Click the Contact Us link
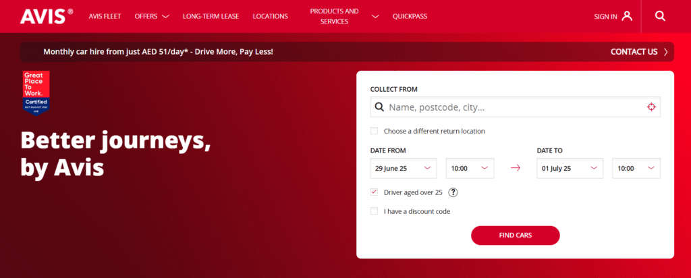 pyautogui.click(x=634, y=52)
